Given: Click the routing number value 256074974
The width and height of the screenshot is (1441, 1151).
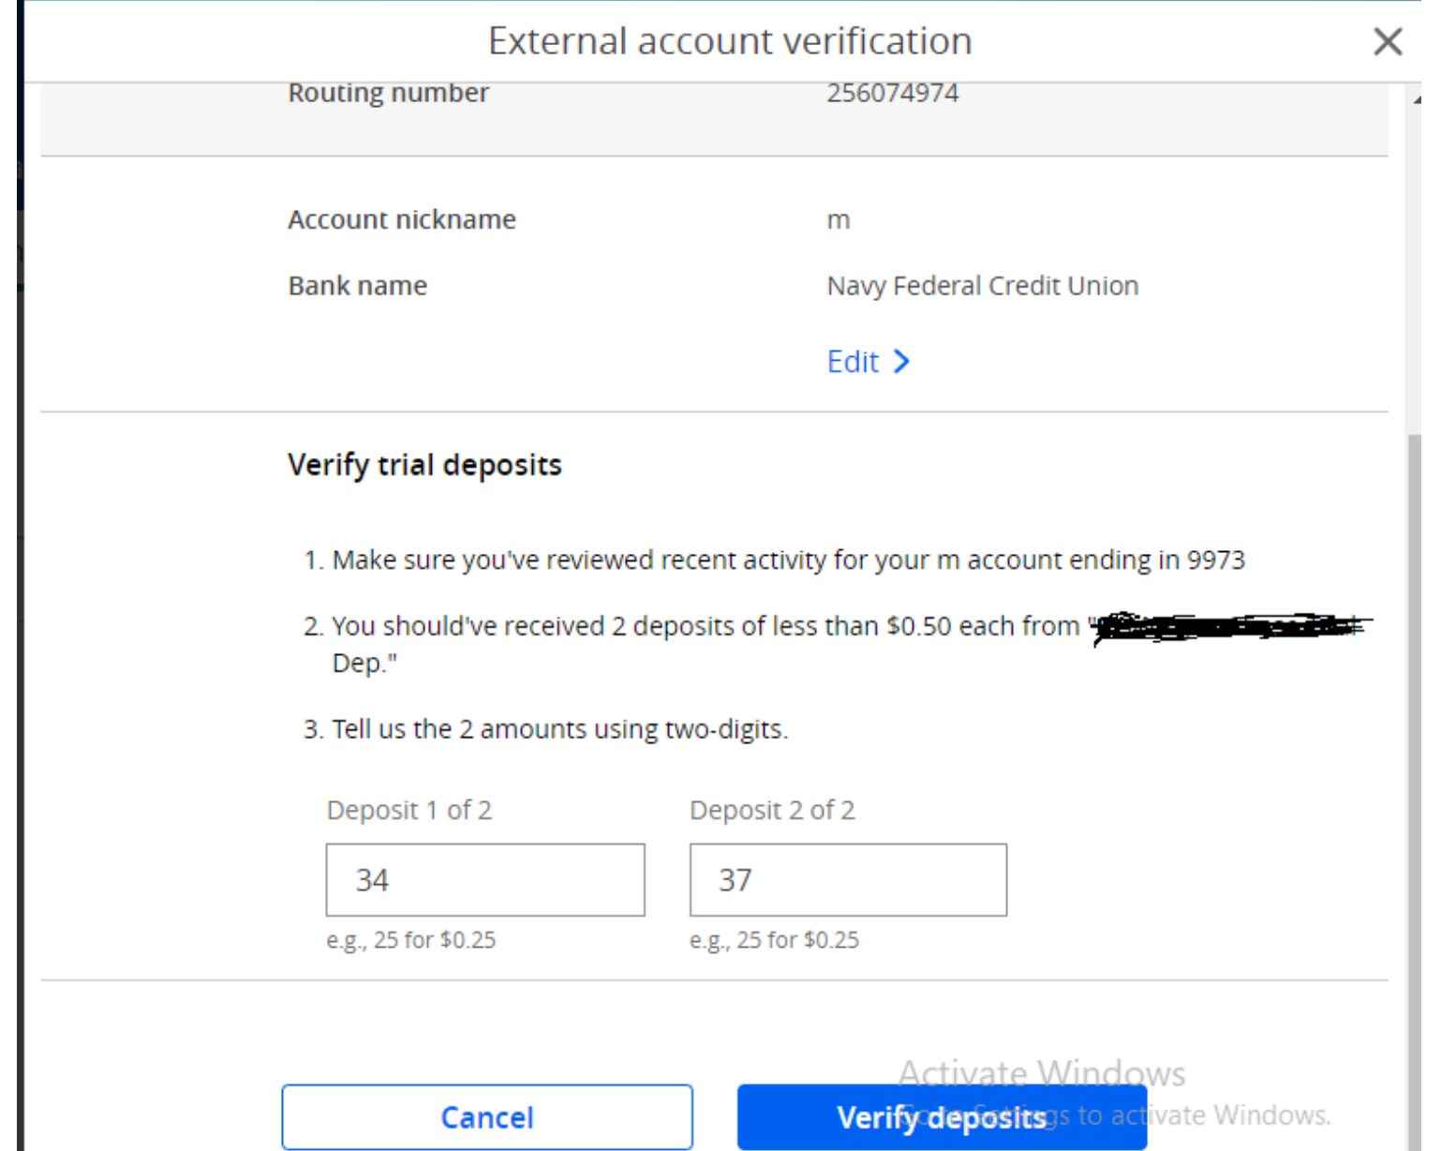Looking at the screenshot, I should (892, 94).
